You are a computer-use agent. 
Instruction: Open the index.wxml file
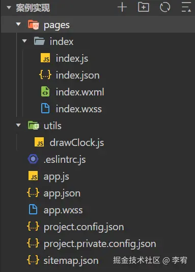point(80,92)
